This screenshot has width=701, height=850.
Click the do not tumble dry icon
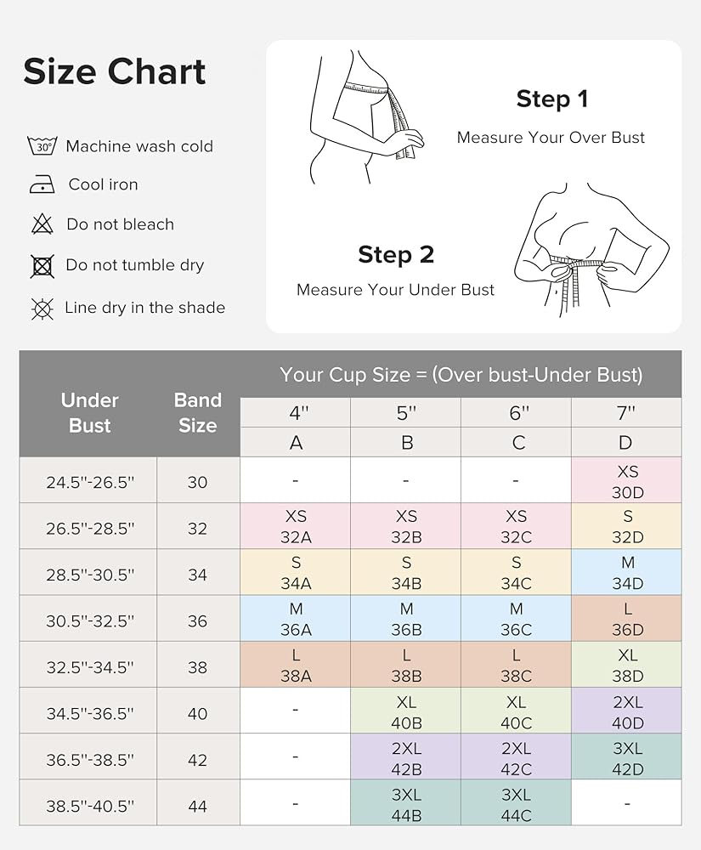42,265
